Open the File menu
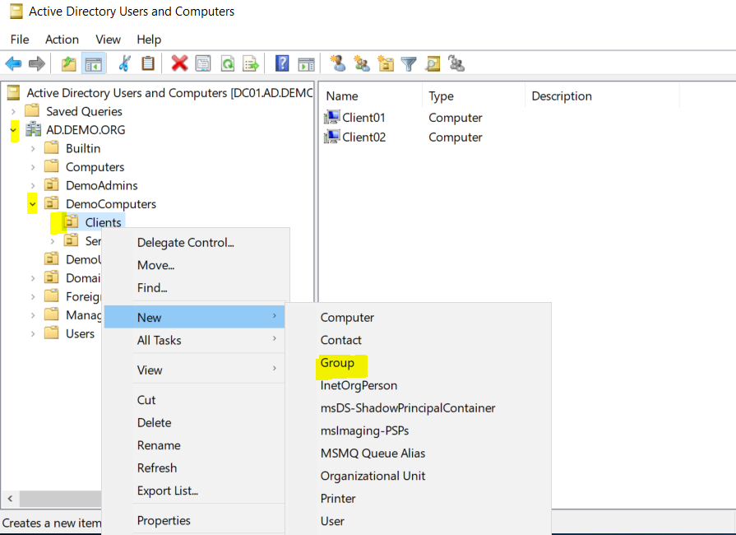The width and height of the screenshot is (736, 535). [x=20, y=40]
